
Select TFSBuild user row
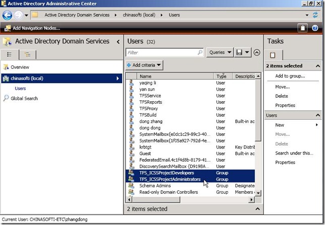(x=190, y=115)
